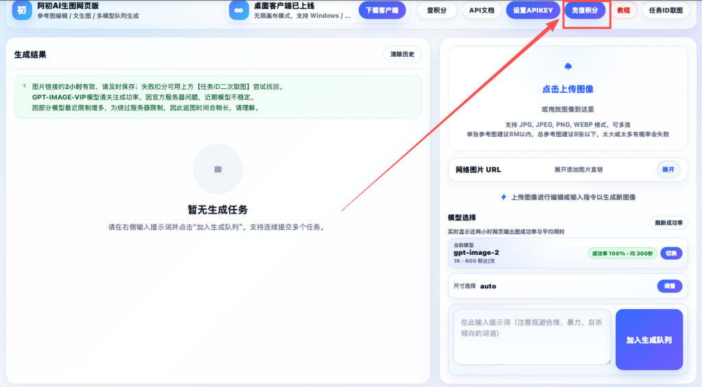Click 加入生成队列 to submit
702x387 pixels.
[649, 340]
